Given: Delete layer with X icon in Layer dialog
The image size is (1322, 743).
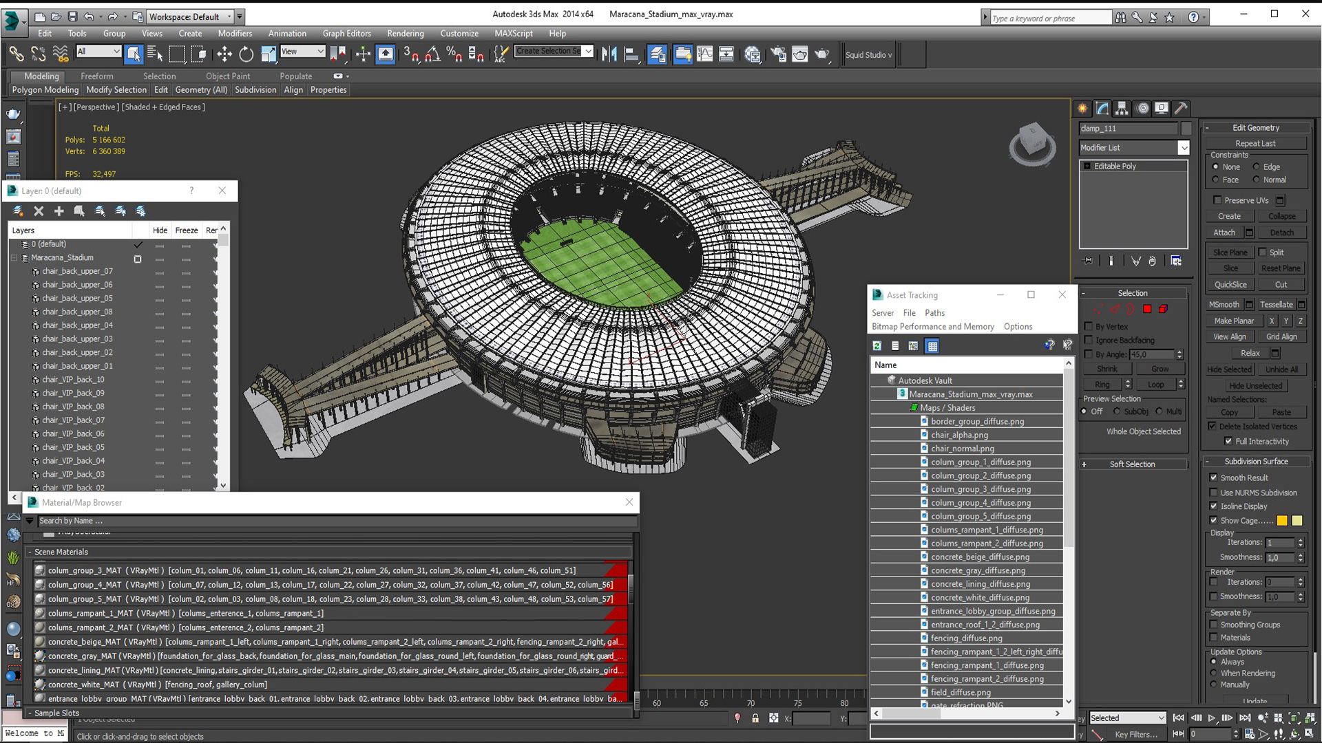Looking at the screenshot, I should click(39, 211).
